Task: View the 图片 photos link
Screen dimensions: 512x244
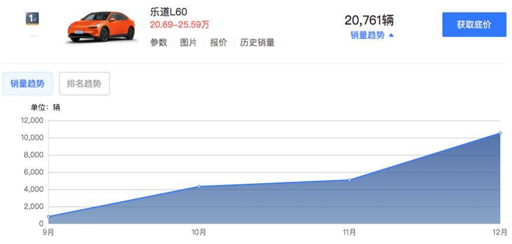Action: point(188,43)
